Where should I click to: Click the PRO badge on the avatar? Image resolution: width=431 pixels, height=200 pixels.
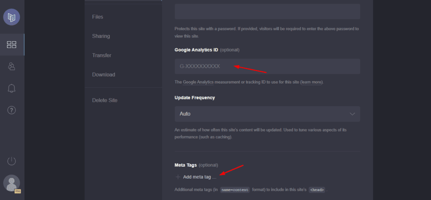(x=18, y=191)
